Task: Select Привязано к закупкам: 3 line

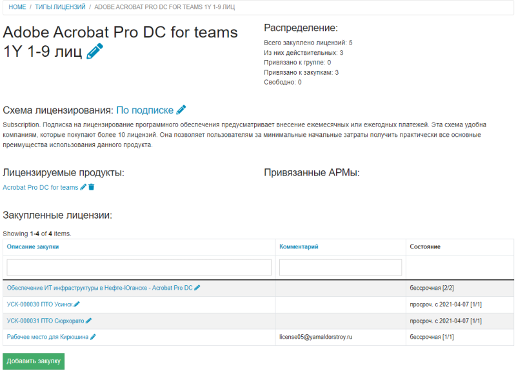Action: click(x=301, y=72)
